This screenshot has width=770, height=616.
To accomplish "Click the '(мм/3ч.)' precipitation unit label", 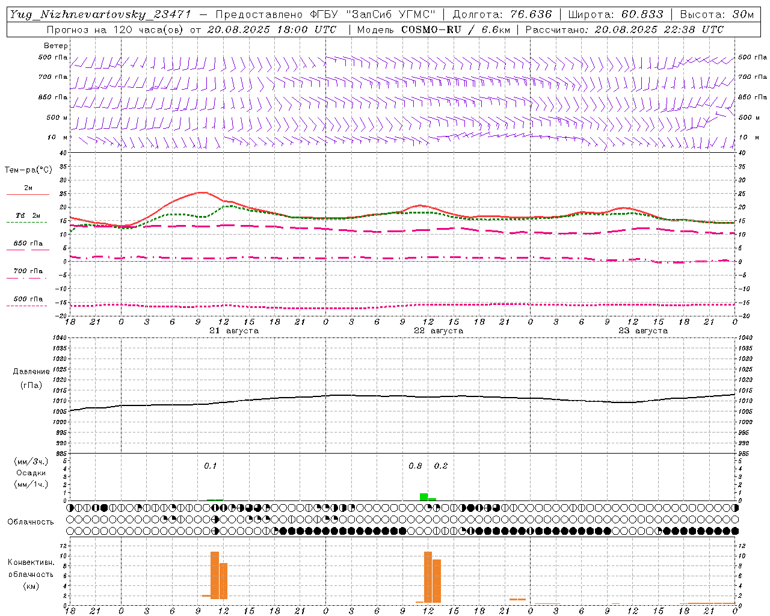I will (x=32, y=461).
